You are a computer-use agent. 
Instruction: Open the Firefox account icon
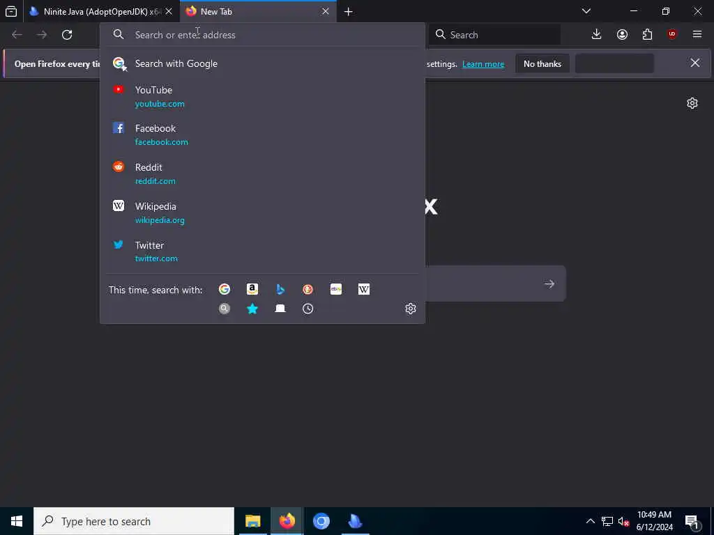click(622, 35)
